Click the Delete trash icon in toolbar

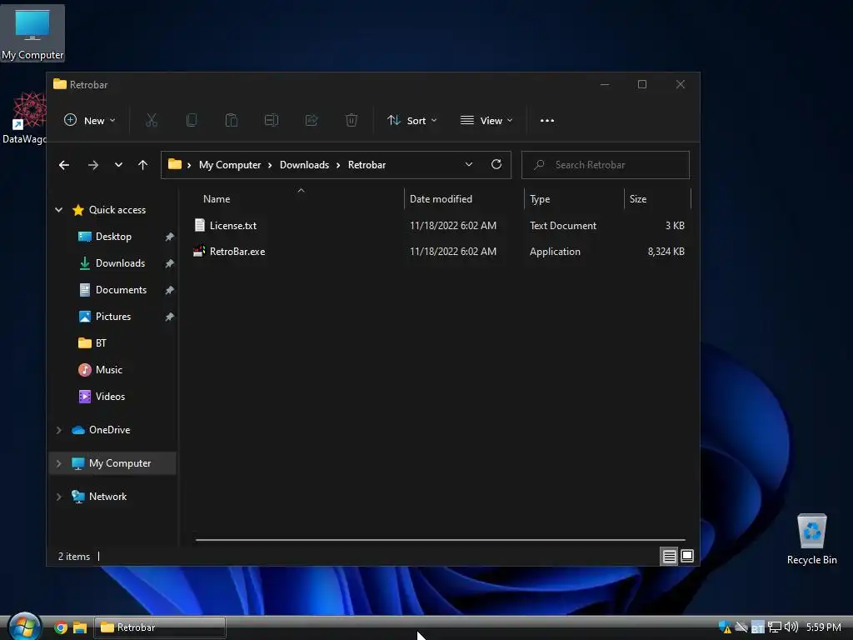pos(352,120)
